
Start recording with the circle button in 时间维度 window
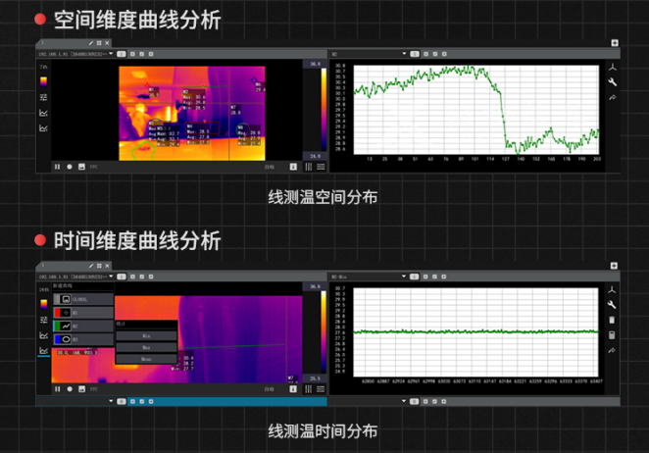tap(70, 389)
